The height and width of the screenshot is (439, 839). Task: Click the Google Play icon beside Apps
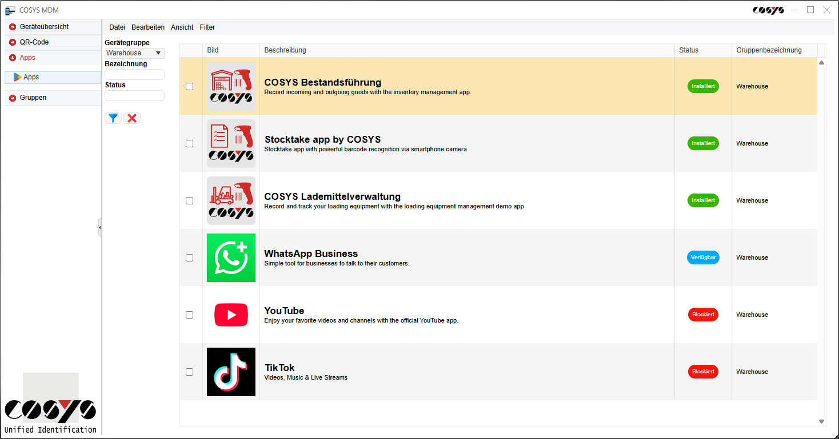click(x=18, y=77)
